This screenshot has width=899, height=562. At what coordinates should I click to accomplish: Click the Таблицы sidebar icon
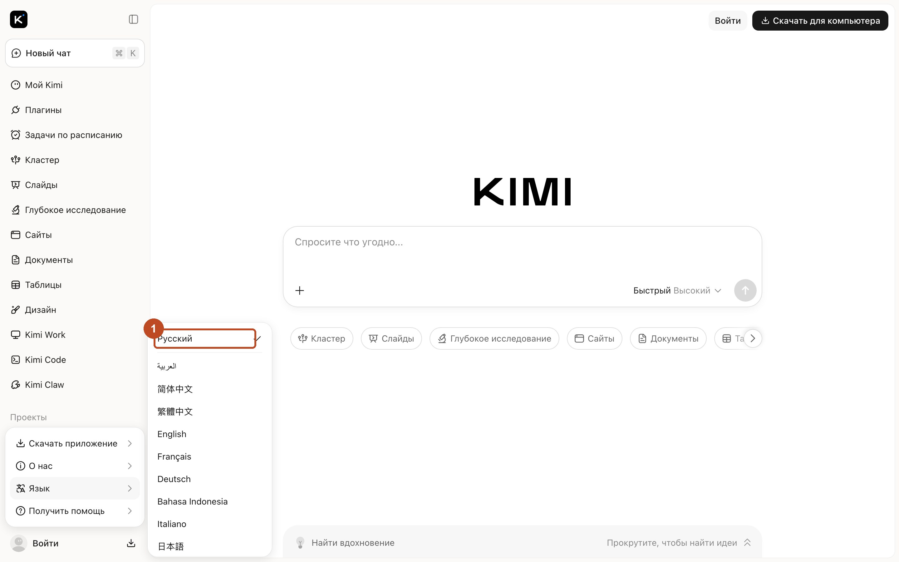[16, 285]
